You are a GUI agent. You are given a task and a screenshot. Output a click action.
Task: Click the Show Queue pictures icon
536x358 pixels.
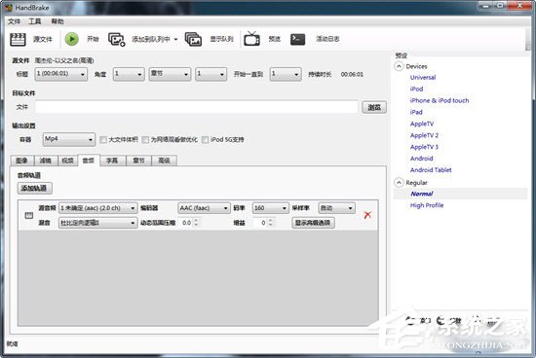click(193, 39)
